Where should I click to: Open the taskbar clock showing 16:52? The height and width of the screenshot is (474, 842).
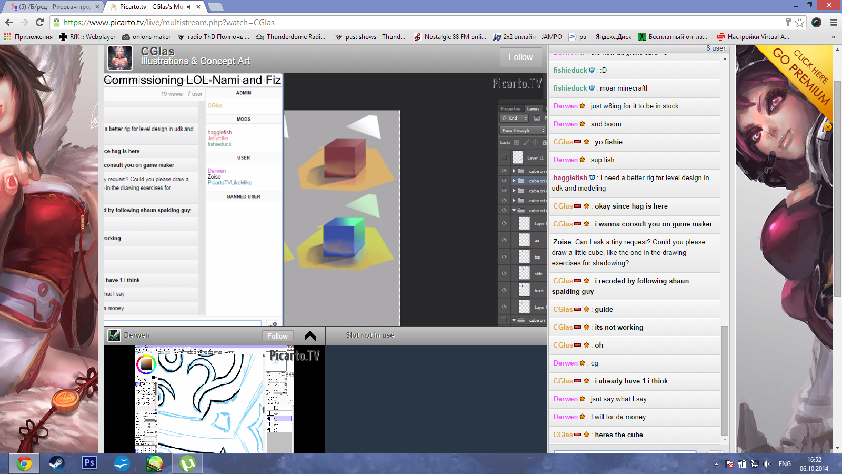[x=814, y=464]
